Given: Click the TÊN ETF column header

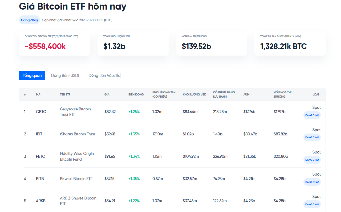Looking at the screenshot, I should coord(65,94).
